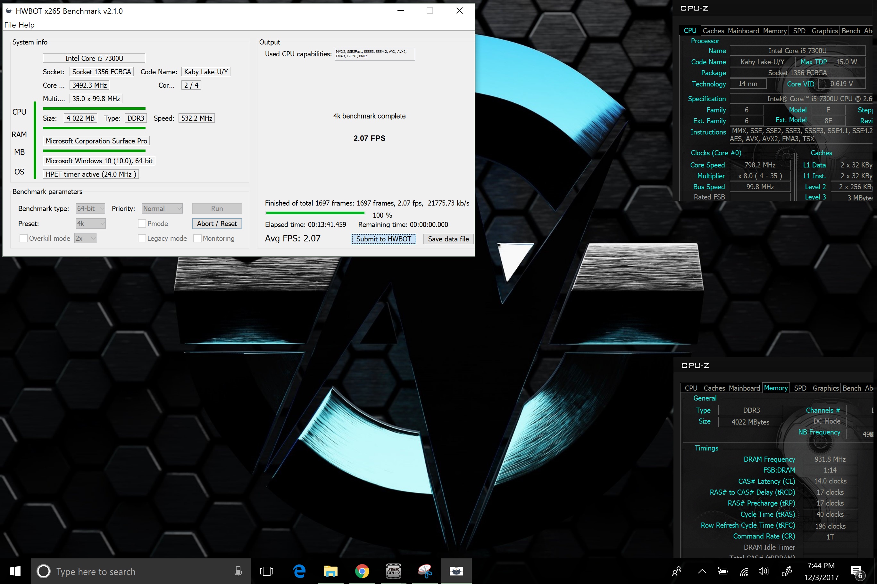Viewport: 877px width, 584px height.
Task: Open SPD tab in top CPU-Z window
Action: click(x=799, y=31)
